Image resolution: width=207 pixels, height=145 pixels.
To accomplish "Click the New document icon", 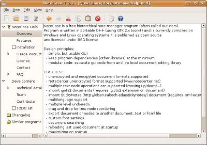I will click(x=7, y=19).
